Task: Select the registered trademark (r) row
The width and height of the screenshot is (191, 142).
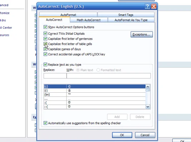Action: [95, 91]
